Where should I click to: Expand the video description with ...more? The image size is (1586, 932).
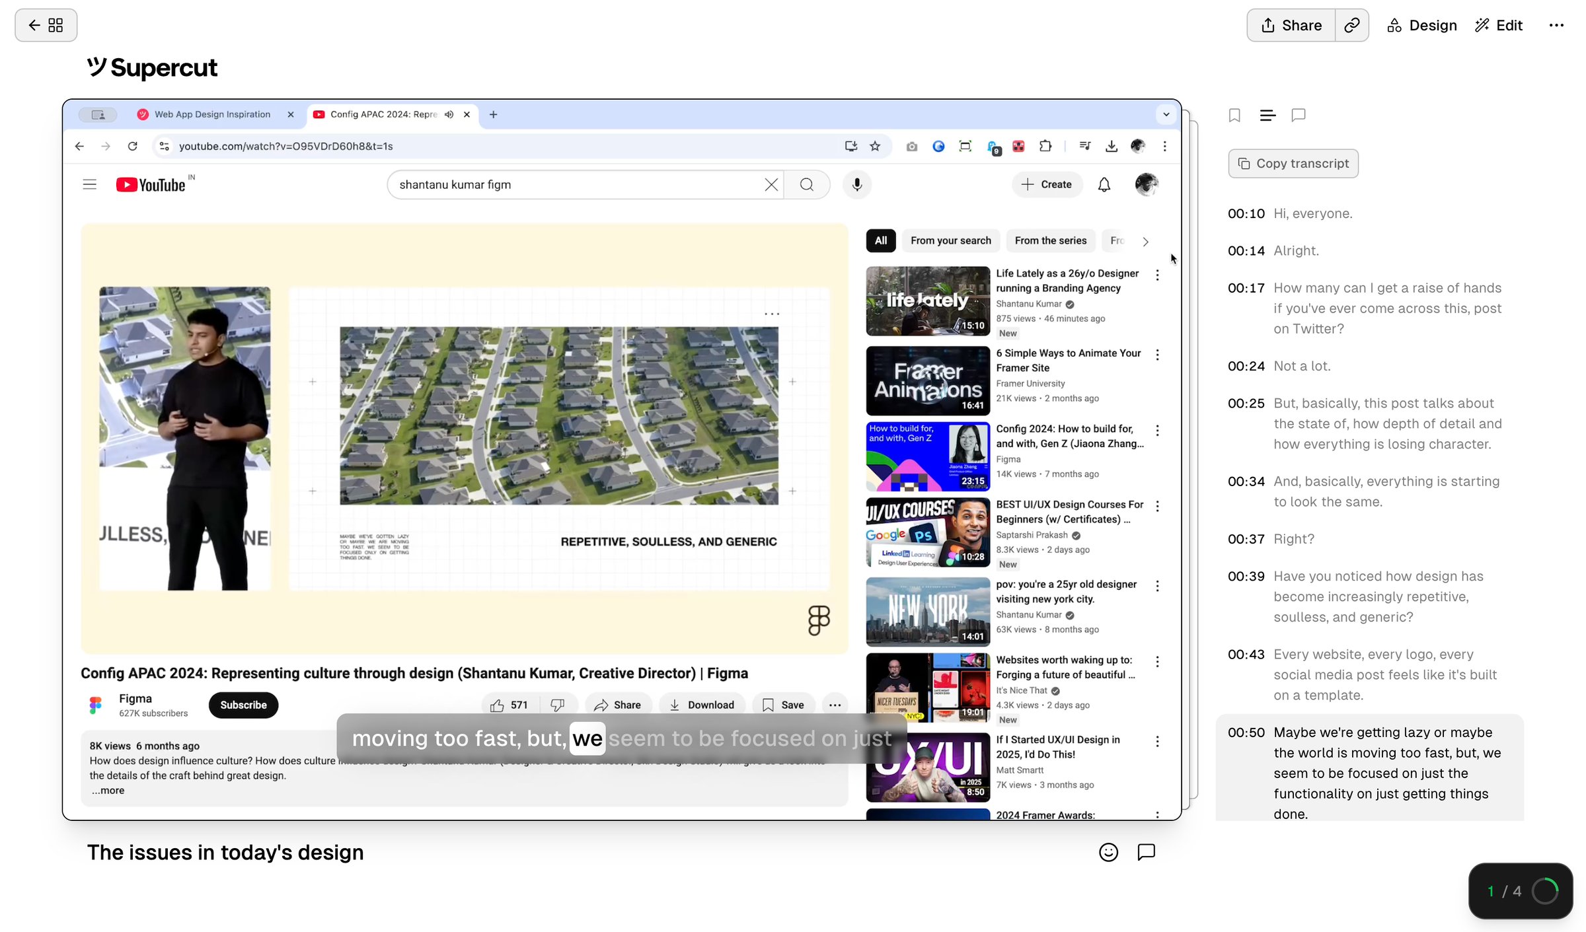108,791
